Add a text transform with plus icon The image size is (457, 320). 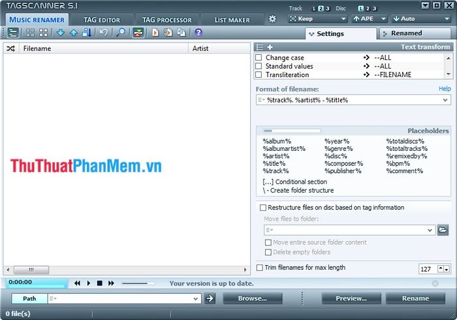coord(270,47)
